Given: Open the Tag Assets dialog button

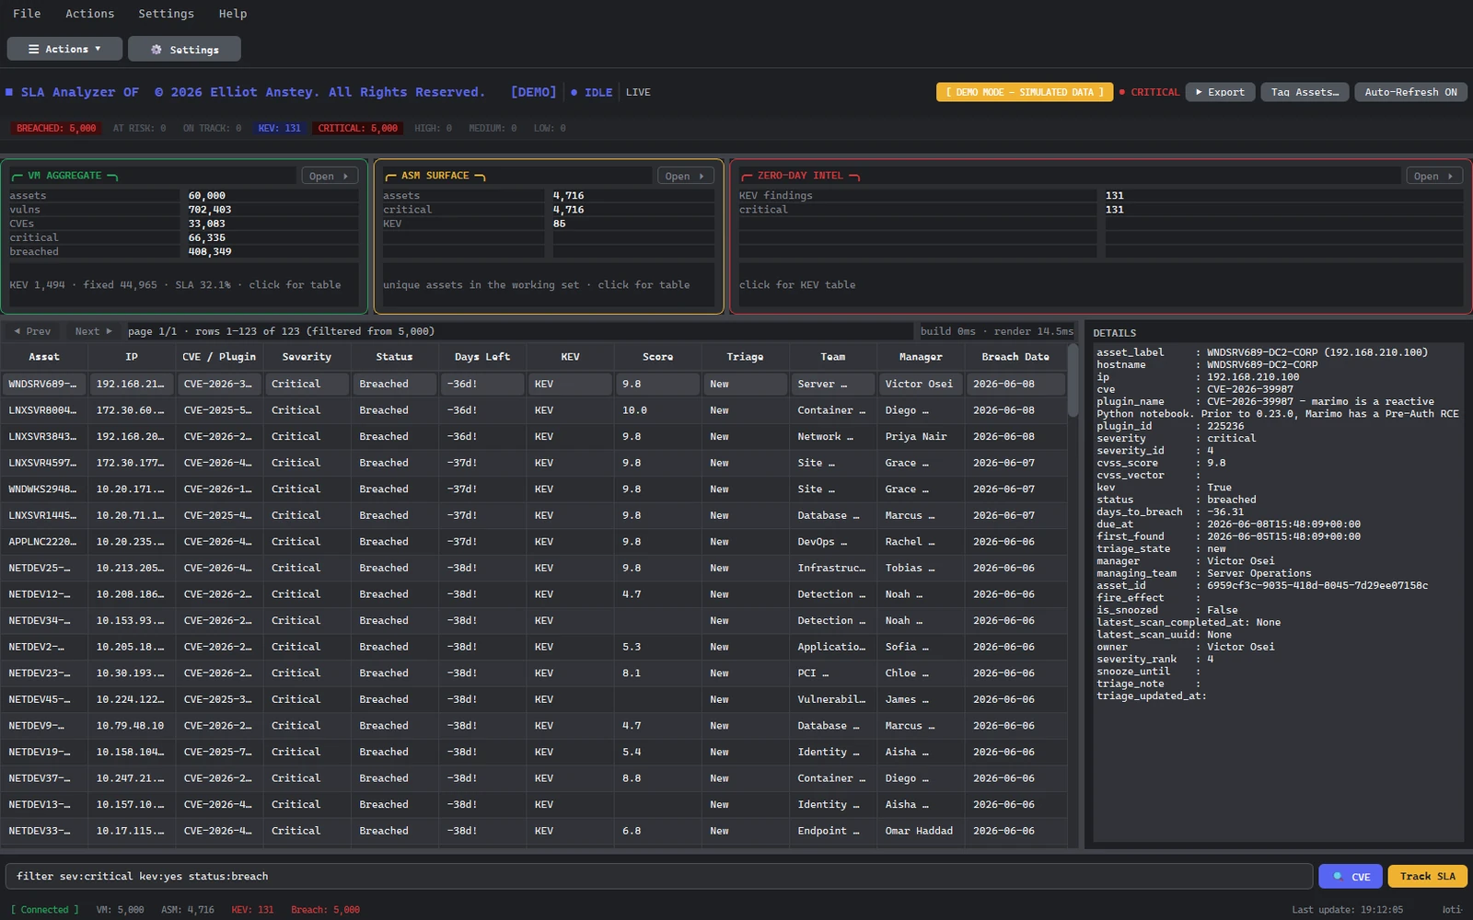Looking at the screenshot, I should tap(1305, 92).
